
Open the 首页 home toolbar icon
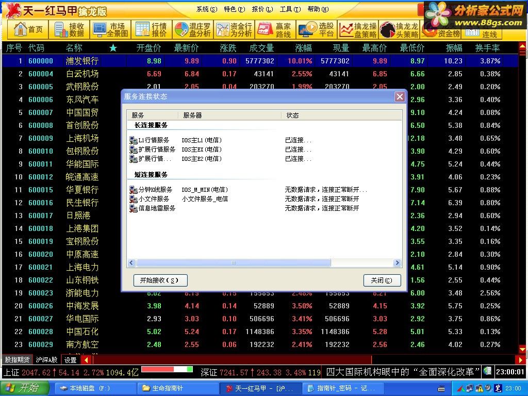click(x=28, y=29)
